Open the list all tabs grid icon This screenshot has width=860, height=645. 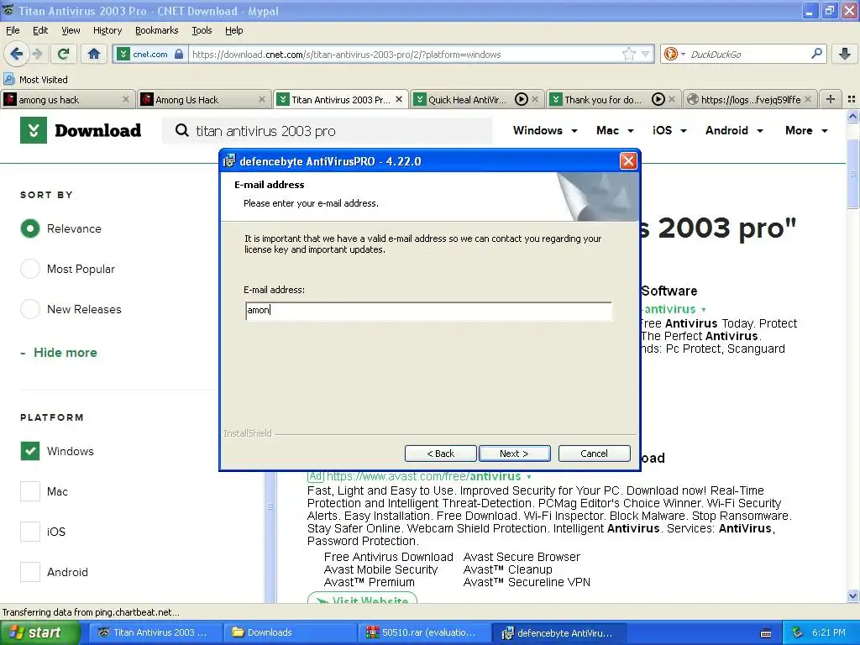coord(852,99)
